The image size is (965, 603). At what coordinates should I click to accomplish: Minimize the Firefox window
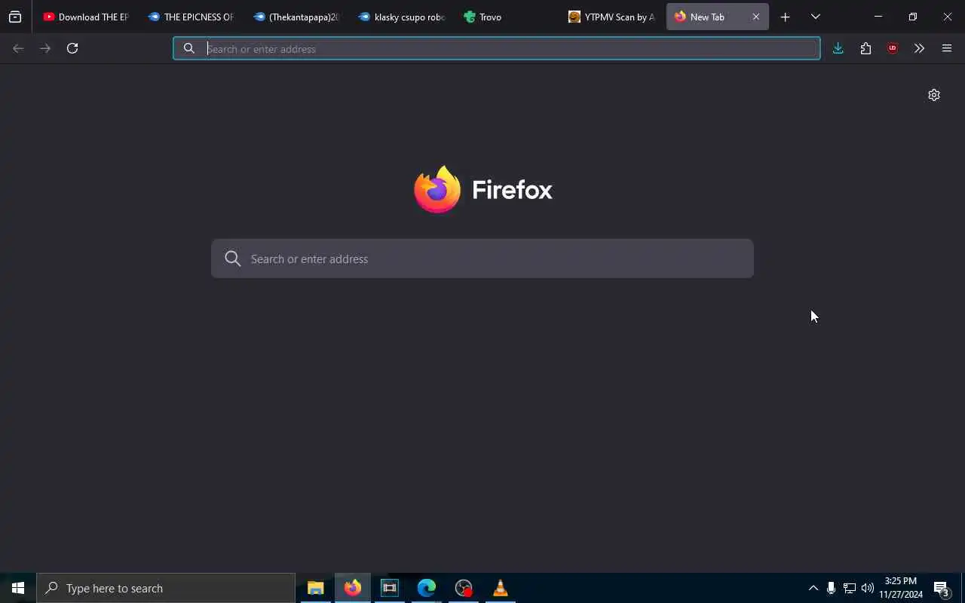pos(878,17)
